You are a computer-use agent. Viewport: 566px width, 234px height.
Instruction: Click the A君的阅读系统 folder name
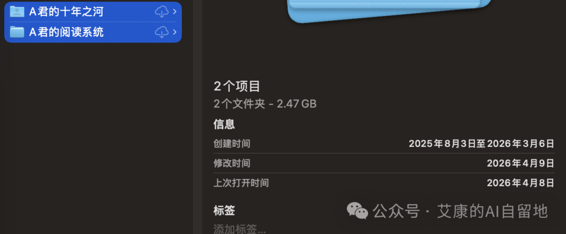point(66,32)
